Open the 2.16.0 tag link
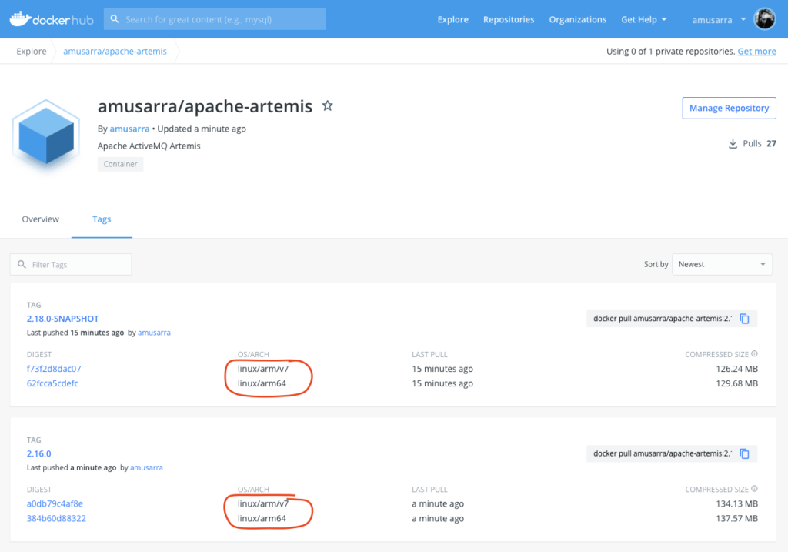Screen dimensions: 788x552 [x=38, y=453]
